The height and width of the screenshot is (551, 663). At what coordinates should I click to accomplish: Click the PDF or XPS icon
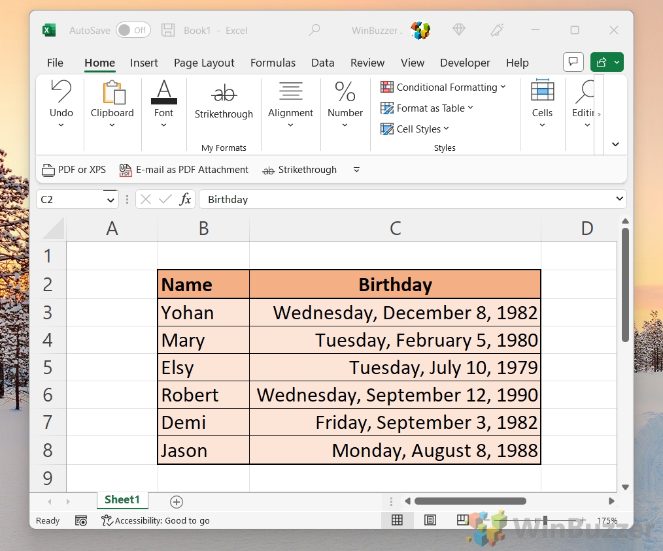[48, 170]
